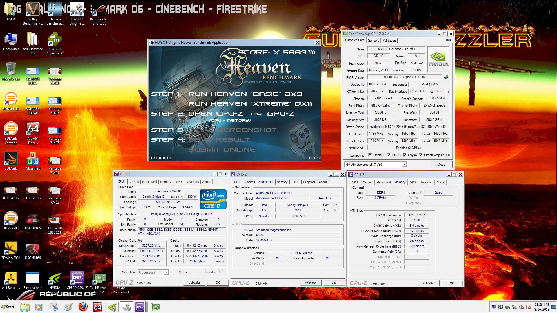Image resolution: width=557 pixels, height=313 pixels.
Task: Expand the NVIDIA GeForce GTX 780 dropdown
Action: click(404, 165)
